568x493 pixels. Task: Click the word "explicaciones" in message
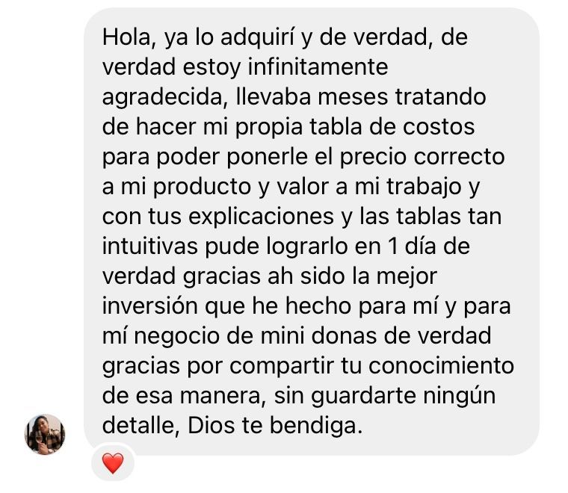[261, 217]
